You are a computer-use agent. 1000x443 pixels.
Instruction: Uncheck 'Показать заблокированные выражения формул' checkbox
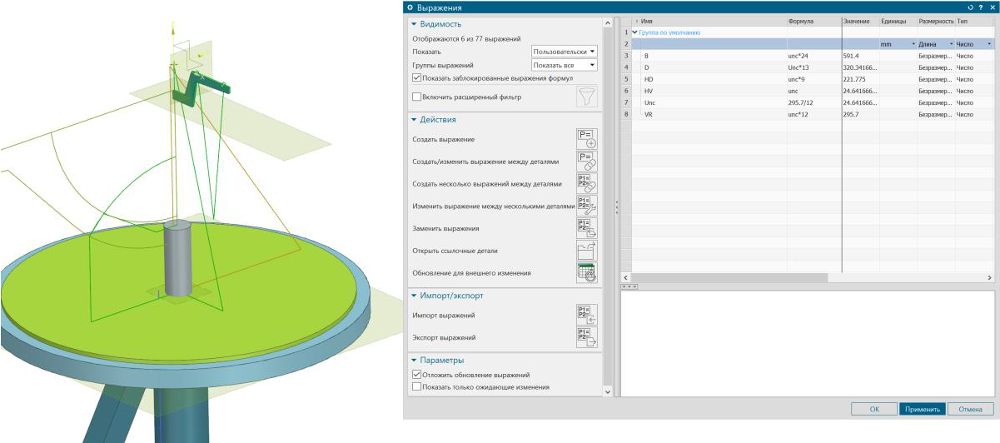pos(417,78)
